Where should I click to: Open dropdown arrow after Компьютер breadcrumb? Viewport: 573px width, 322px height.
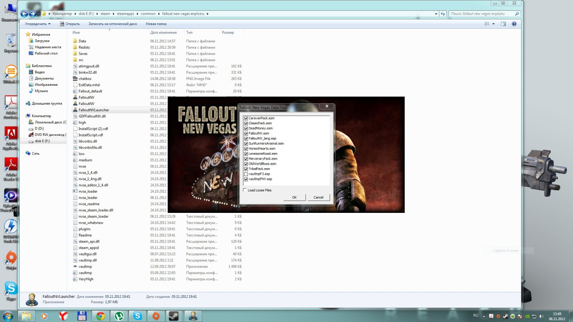click(74, 14)
